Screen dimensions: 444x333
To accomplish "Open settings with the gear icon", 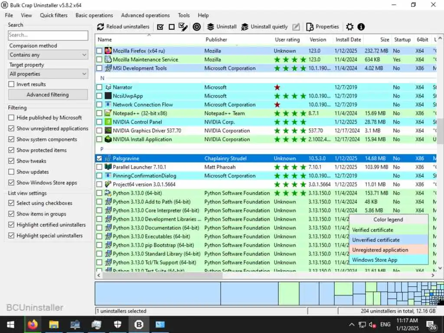I will (x=350, y=27).
